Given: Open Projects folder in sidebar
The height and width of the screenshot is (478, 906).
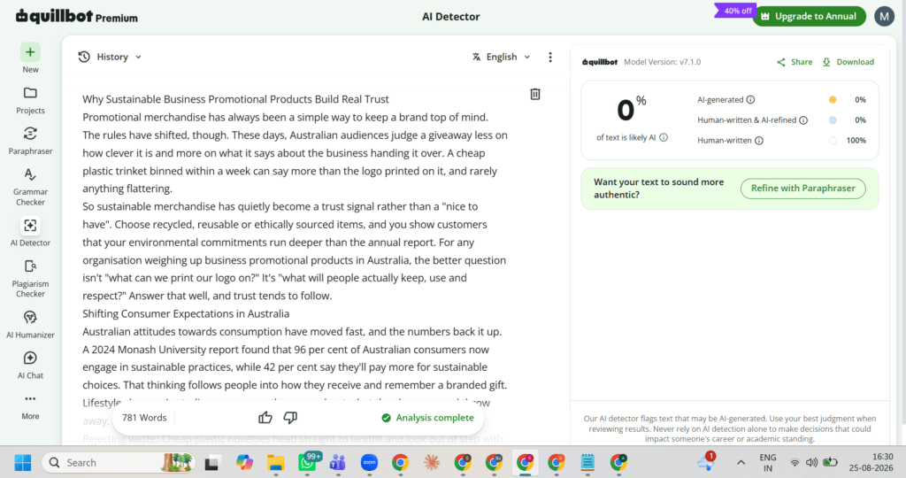Looking at the screenshot, I should [x=30, y=93].
